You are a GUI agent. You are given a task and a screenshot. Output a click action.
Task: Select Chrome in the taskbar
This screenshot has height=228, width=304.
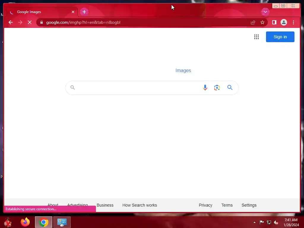coord(44,222)
